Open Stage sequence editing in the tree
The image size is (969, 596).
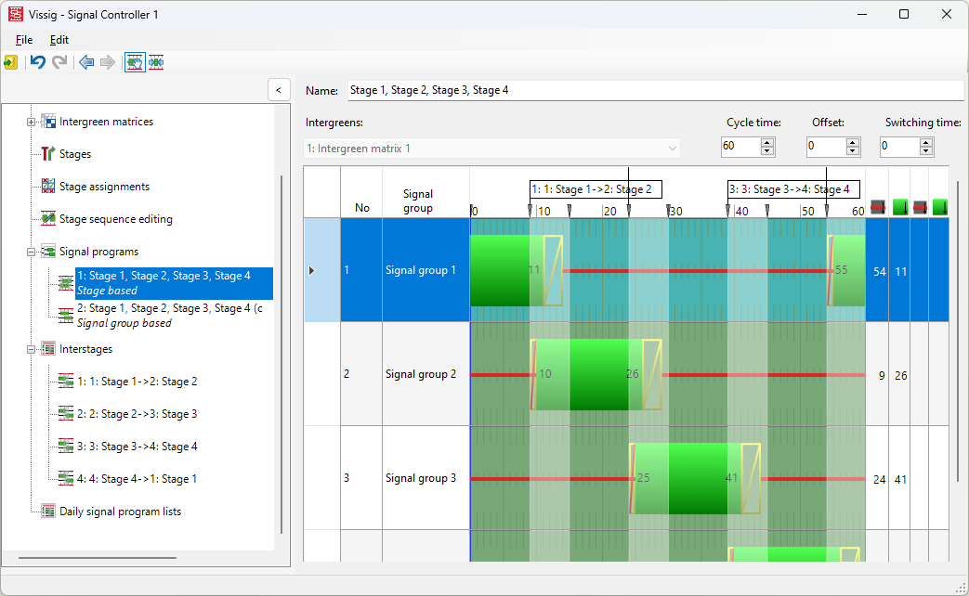[x=115, y=219]
